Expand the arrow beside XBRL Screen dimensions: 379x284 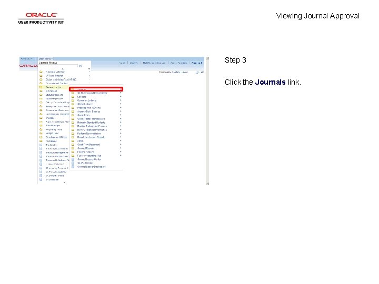pos(121,141)
